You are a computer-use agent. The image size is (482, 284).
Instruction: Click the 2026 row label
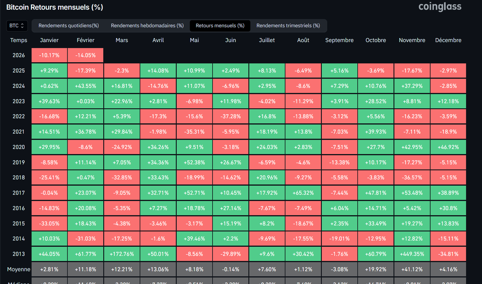tap(19, 55)
